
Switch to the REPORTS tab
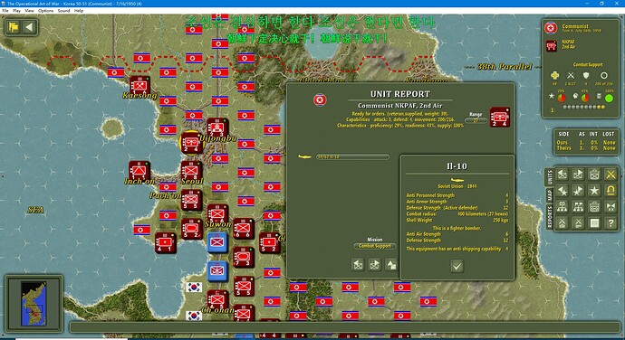pos(549,217)
